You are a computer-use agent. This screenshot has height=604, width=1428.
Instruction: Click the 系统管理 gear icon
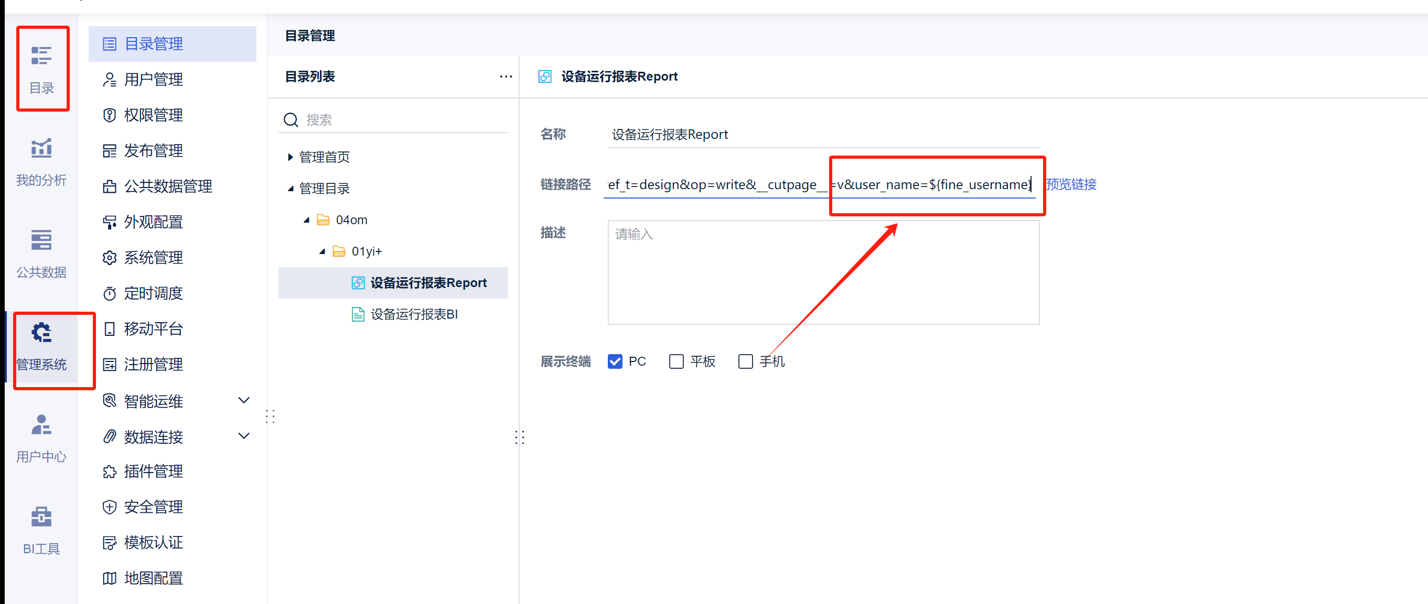tap(110, 257)
